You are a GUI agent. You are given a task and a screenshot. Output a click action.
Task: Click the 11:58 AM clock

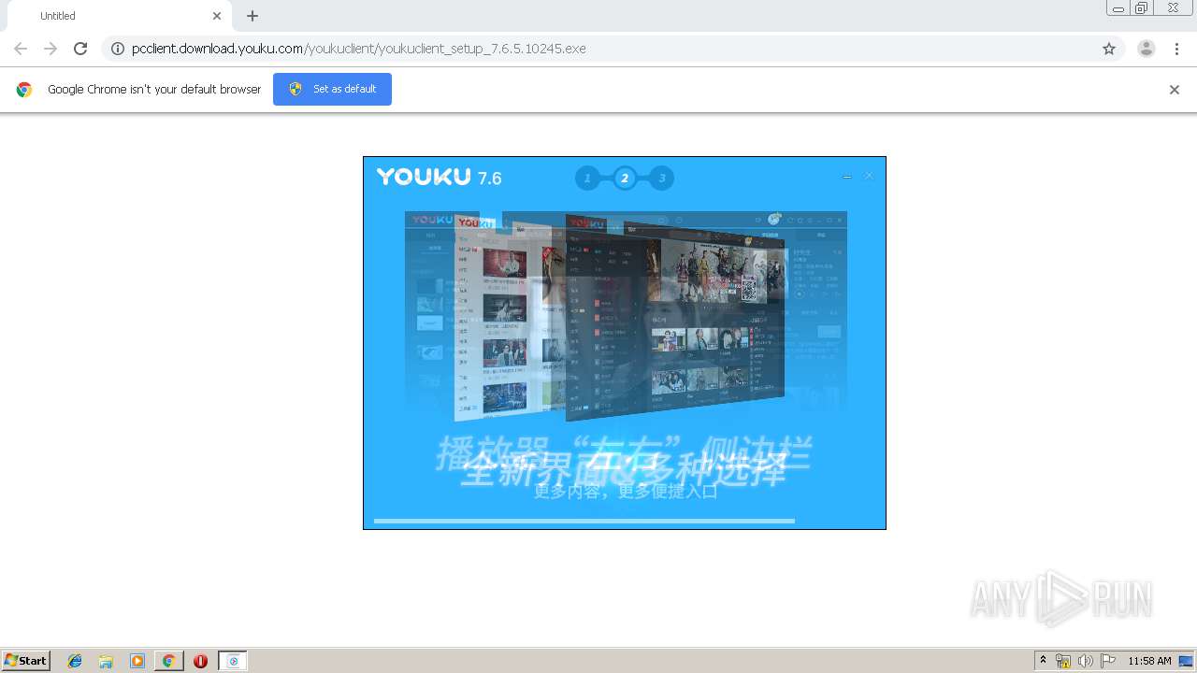tap(1149, 661)
